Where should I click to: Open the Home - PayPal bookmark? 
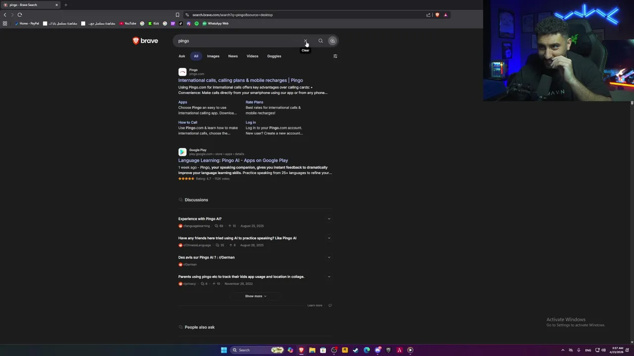click(27, 24)
